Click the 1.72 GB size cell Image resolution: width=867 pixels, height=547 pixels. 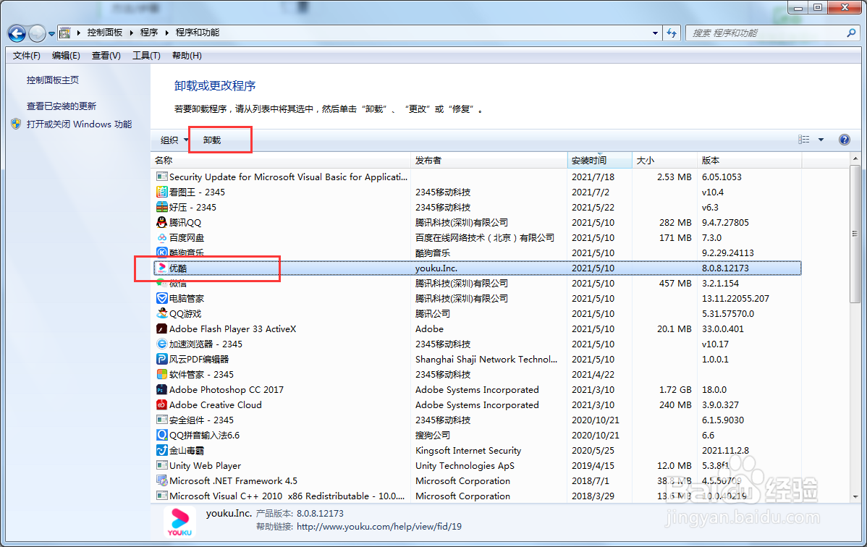tap(675, 390)
